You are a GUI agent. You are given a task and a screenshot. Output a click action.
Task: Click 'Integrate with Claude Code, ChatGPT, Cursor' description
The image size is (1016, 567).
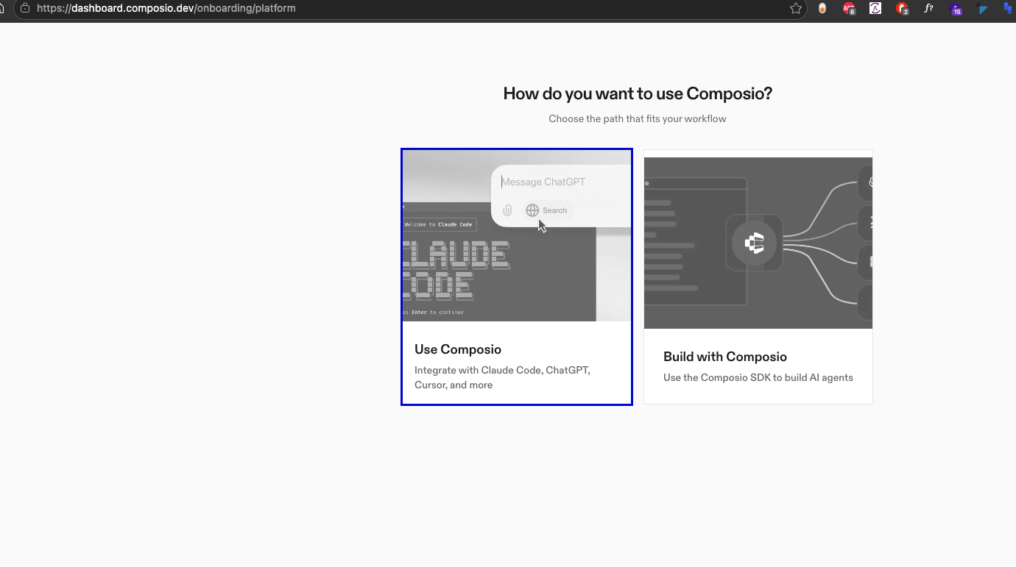(x=502, y=377)
